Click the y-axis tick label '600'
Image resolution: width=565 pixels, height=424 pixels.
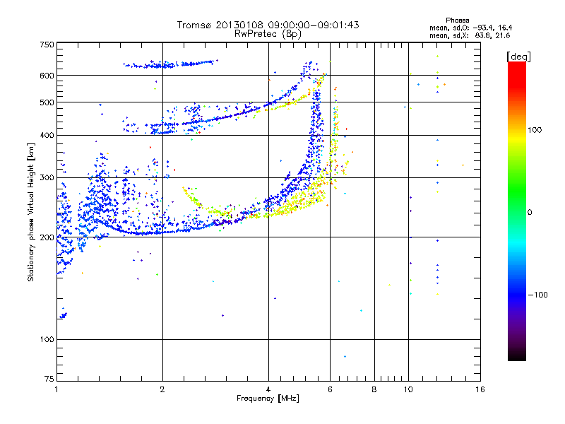coord(47,76)
